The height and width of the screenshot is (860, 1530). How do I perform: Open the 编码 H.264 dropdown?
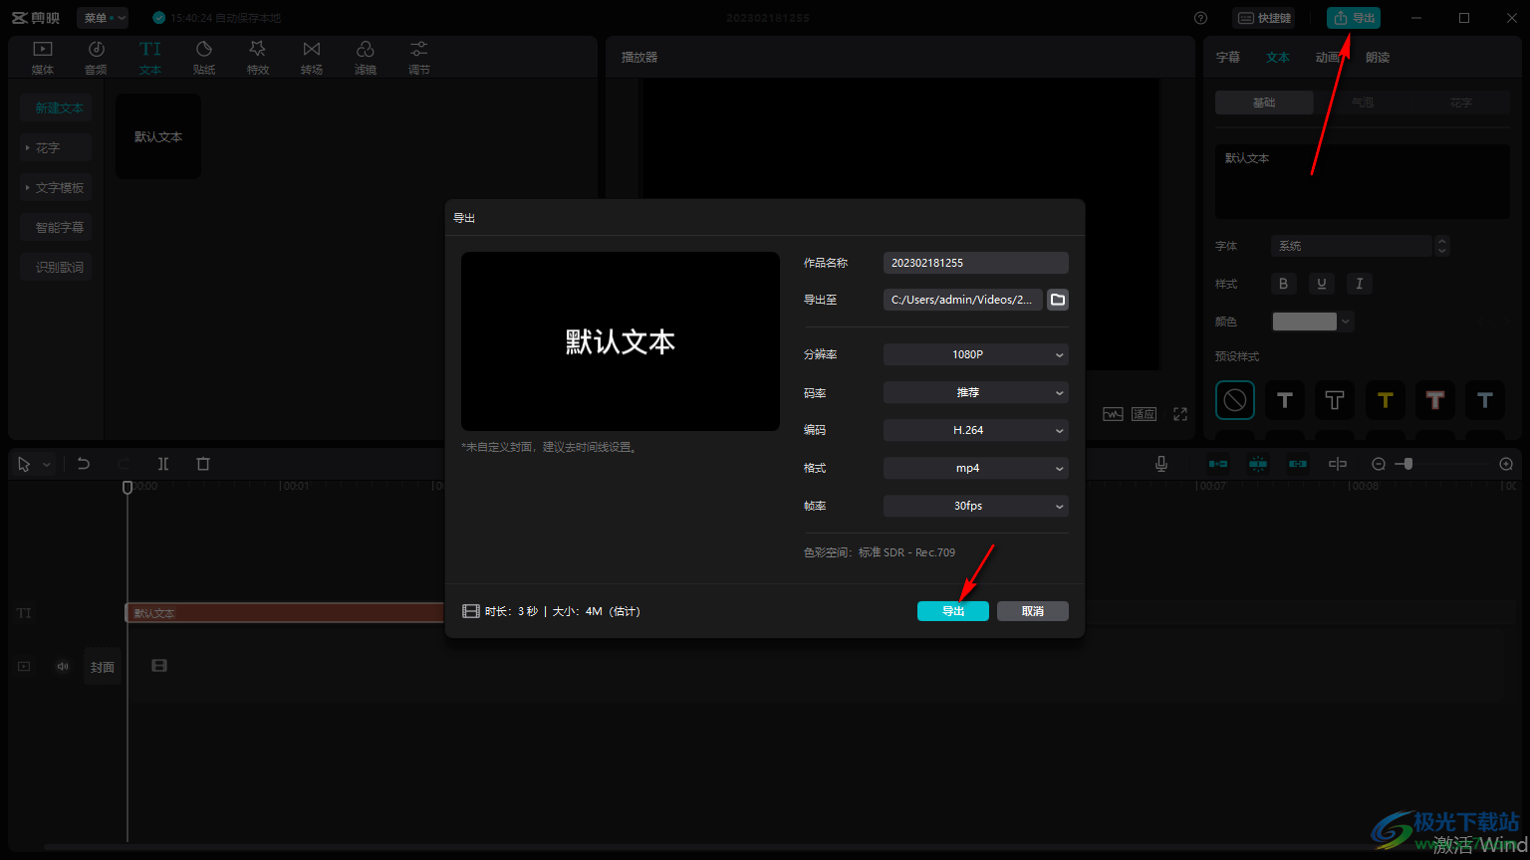click(976, 430)
